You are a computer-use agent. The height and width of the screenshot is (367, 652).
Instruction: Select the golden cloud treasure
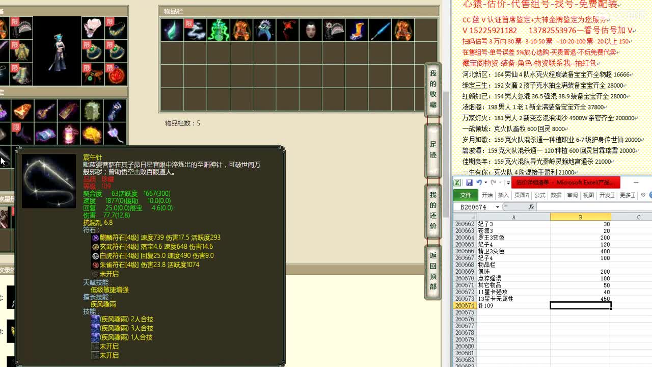coord(93,134)
